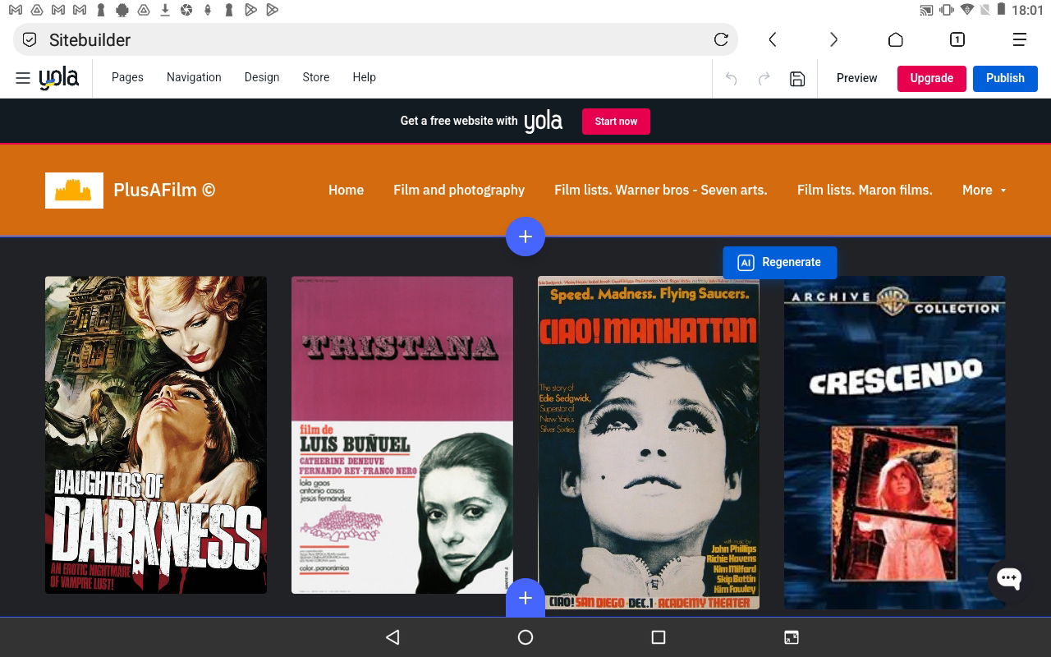
Task: Go forward with the browser forward chevron
Action: click(x=833, y=39)
